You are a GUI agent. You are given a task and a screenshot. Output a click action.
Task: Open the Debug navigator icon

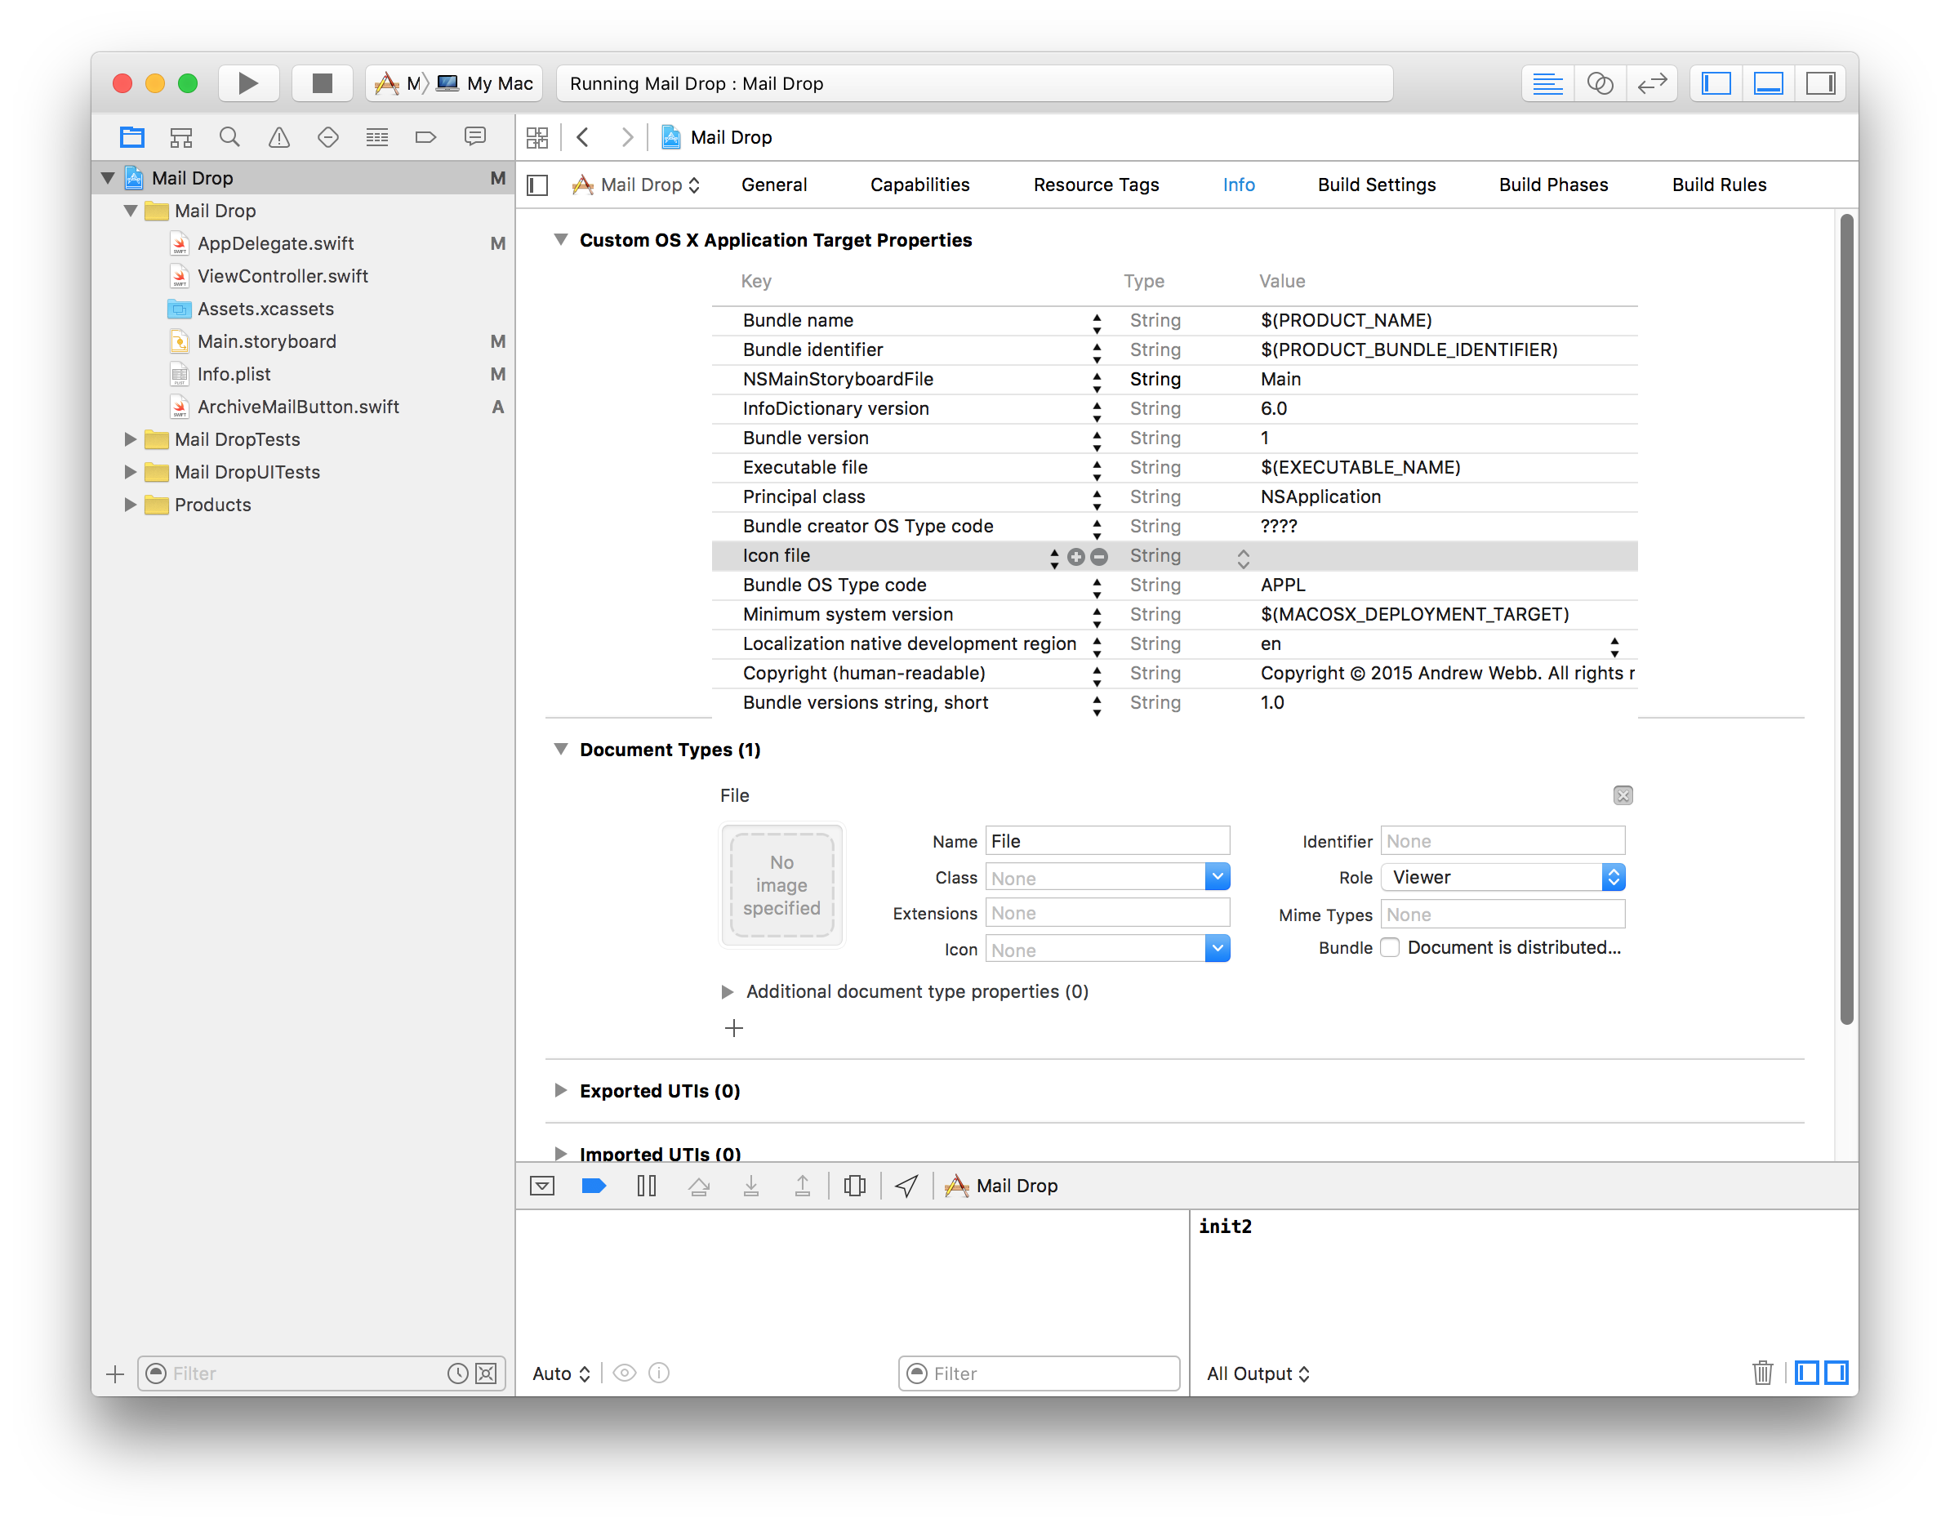377,137
